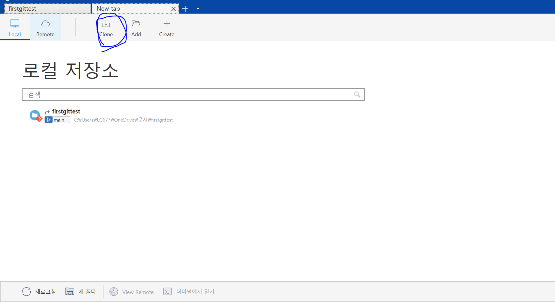
Task: Click the 새로고침 refresh label
Action: click(x=46, y=292)
